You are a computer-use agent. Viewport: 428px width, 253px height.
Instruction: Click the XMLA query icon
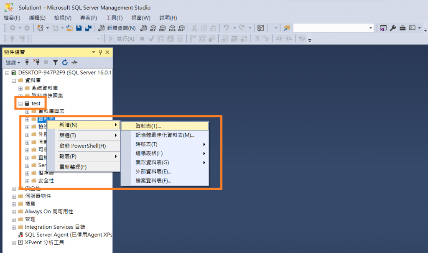pos(172,28)
